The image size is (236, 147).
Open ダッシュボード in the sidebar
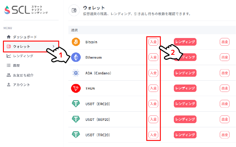[25, 37]
